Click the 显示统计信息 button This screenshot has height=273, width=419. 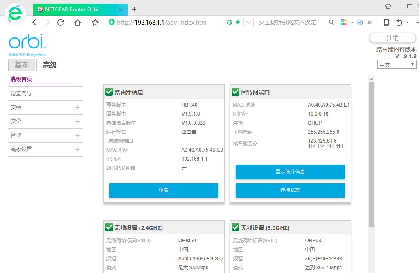point(290,172)
